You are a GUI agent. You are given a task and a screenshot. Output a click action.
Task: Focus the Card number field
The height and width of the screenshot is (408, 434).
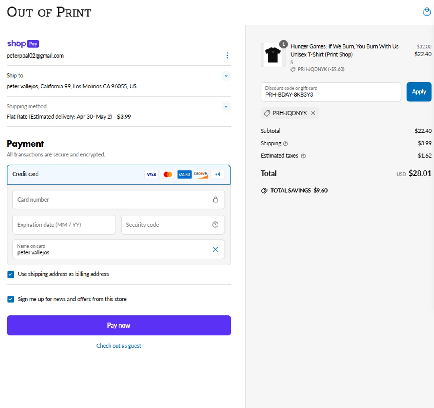click(119, 200)
